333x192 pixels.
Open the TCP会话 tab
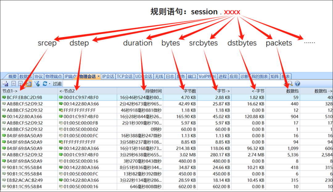point(125,76)
